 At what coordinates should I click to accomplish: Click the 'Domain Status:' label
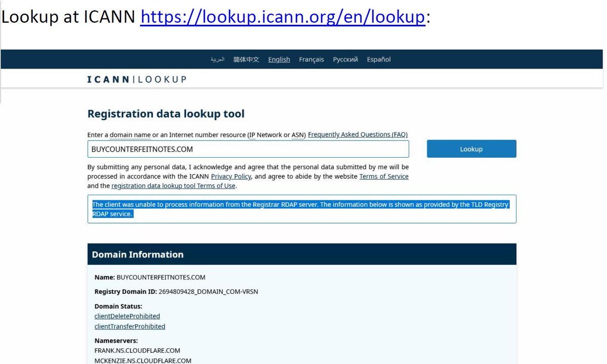click(x=118, y=306)
